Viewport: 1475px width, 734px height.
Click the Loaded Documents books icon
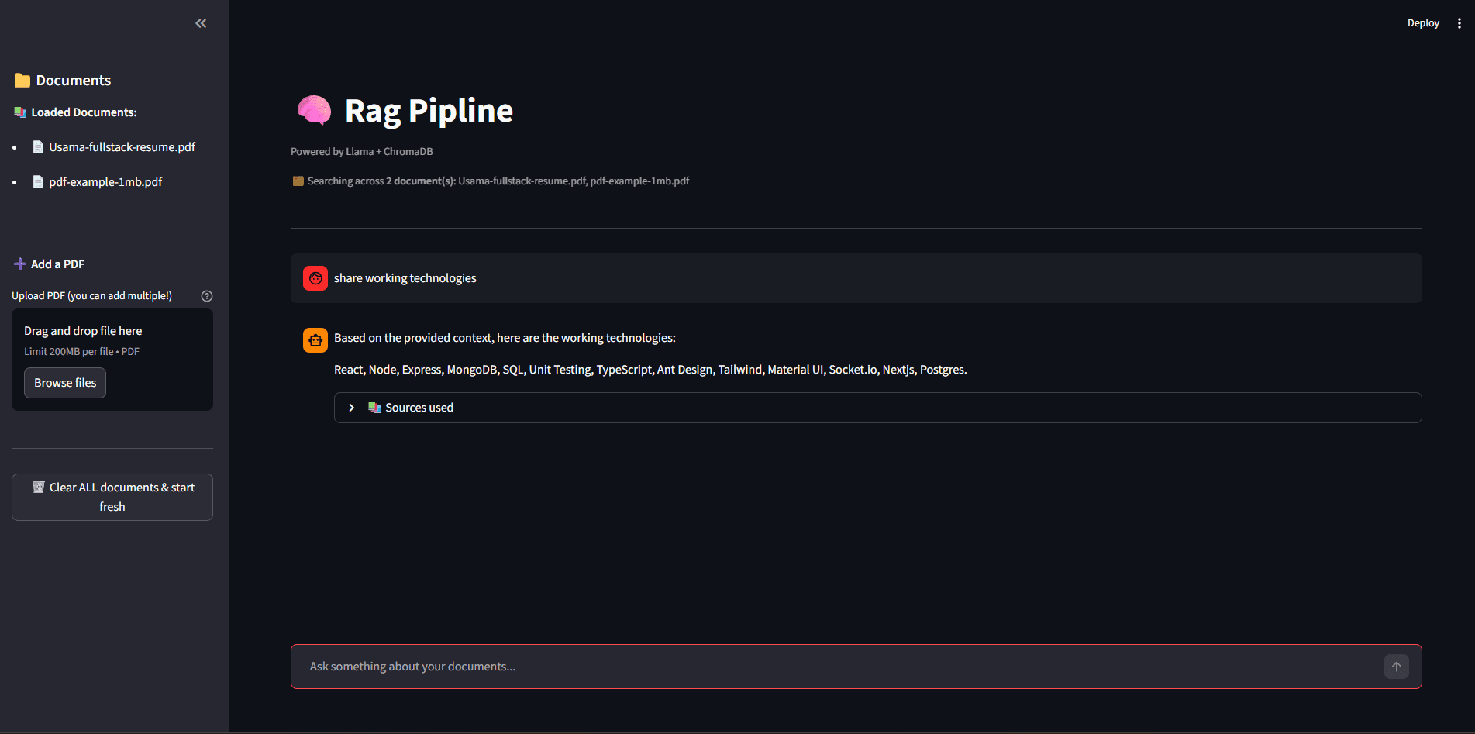tap(20, 112)
